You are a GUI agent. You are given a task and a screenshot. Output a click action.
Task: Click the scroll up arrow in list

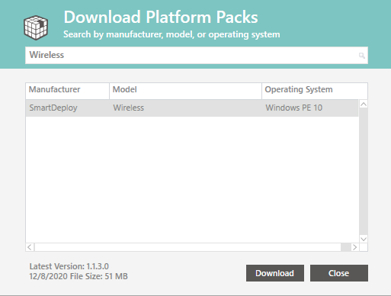coord(364,104)
